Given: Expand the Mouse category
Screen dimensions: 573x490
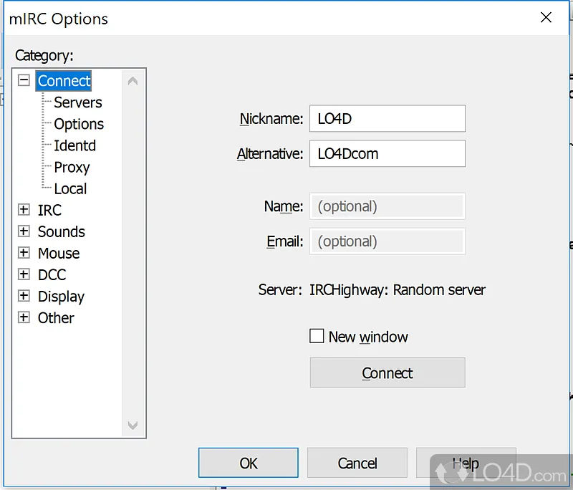Looking at the screenshot, I should click(x=24, y=252).
